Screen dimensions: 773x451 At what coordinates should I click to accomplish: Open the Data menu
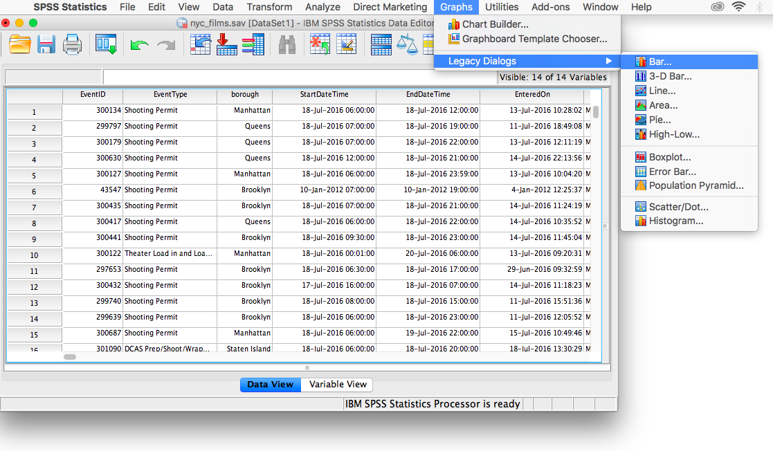tap(223, 7)
